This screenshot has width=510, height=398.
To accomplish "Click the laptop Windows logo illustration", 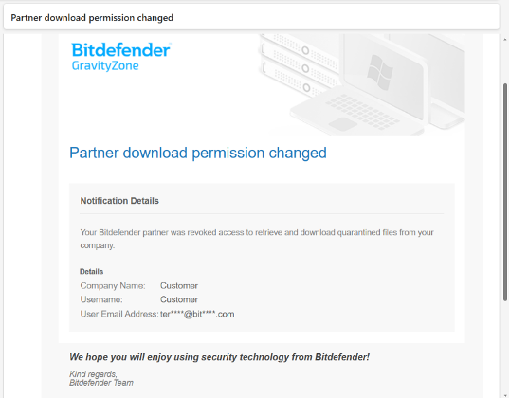I will (379, 72).
